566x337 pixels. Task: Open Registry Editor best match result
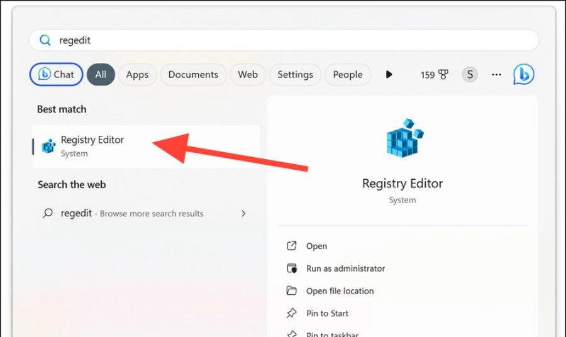(x=146, y=146)
